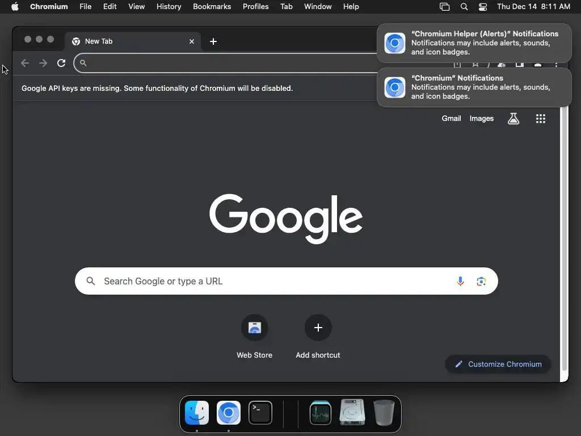Close the New Tab tab
The width and height of the screenshot is (581, 436).
(192, 41)
